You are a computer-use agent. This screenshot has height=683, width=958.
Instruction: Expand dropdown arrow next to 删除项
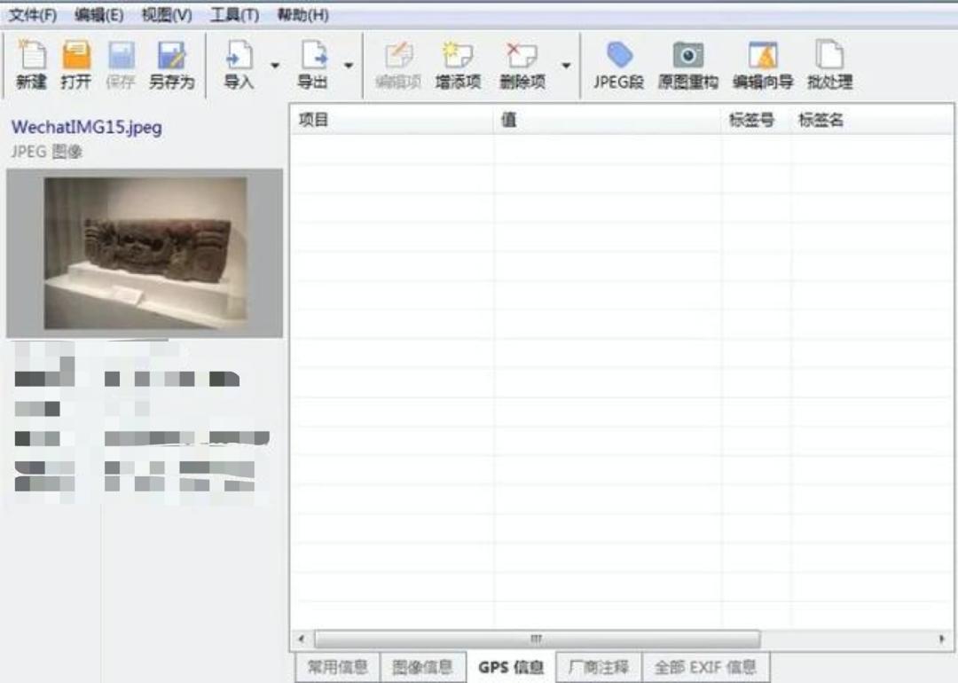pos(566,66)
